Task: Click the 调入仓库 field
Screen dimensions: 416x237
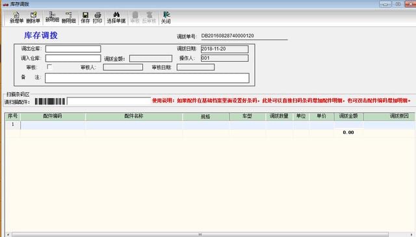Action: 73,58
